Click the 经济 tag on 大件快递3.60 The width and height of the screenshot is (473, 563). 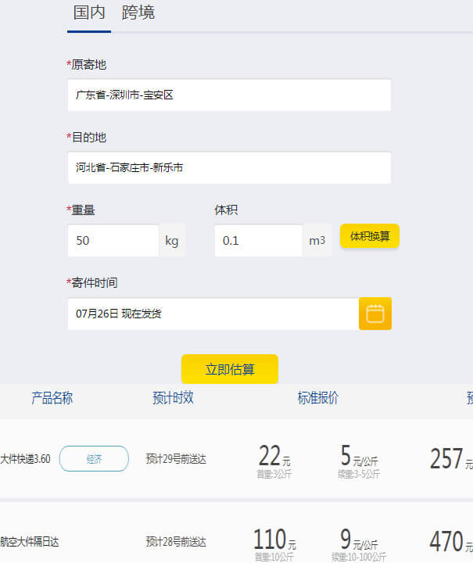point(94,458)
